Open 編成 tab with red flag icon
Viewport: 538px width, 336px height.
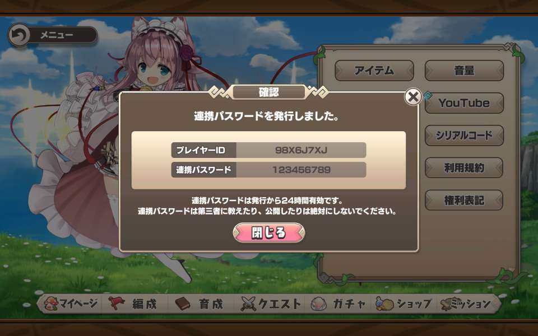point(133,304)
